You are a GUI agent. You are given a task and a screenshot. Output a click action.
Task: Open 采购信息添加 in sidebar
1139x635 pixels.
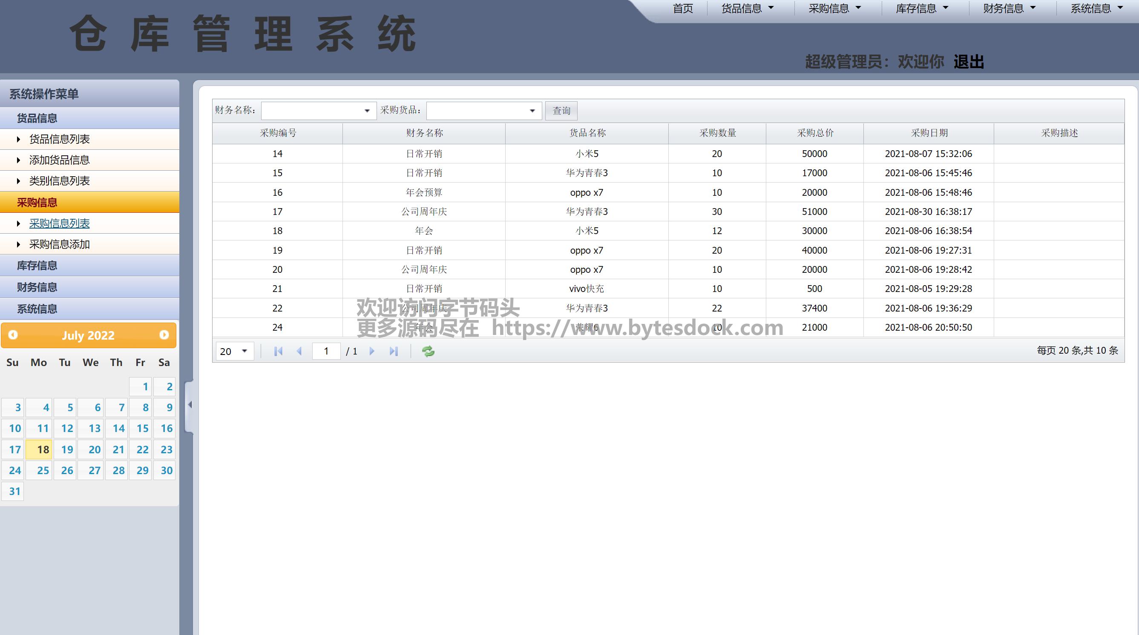[x=60, y=244]
